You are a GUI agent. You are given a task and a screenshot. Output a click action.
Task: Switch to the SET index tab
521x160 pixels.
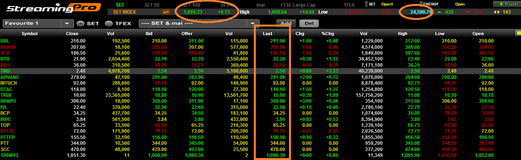[x=120, y=5]
